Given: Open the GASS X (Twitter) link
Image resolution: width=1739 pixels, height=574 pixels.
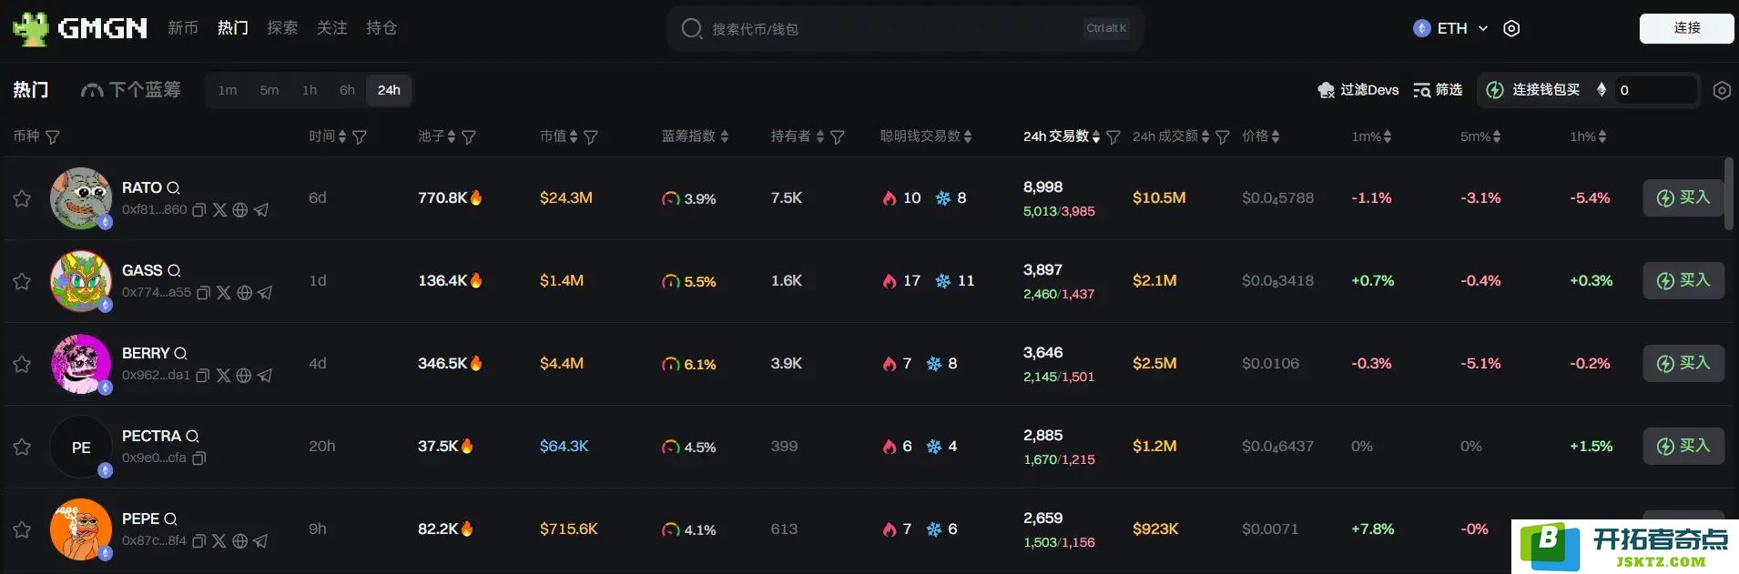Looking at the screenshot, I should (x=224, y=293).
